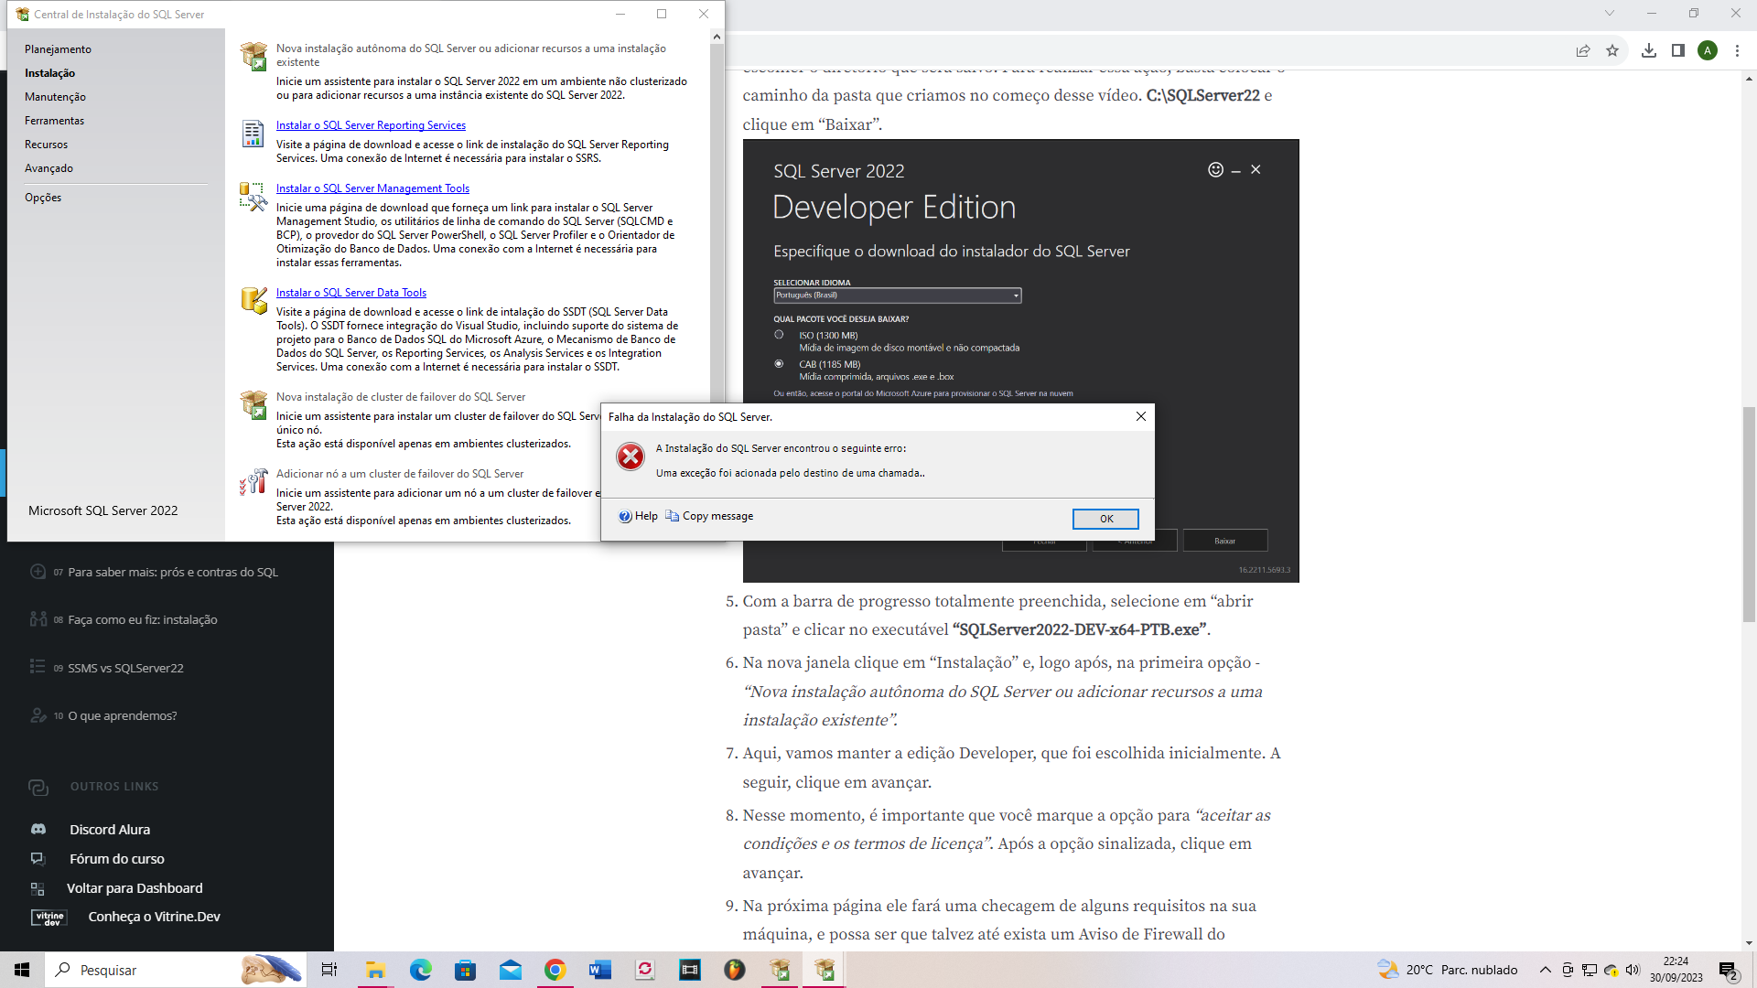The height and width of the screenshot is (988, 1757).
Task: Select Instalação in the left menu
Action: 49,73
